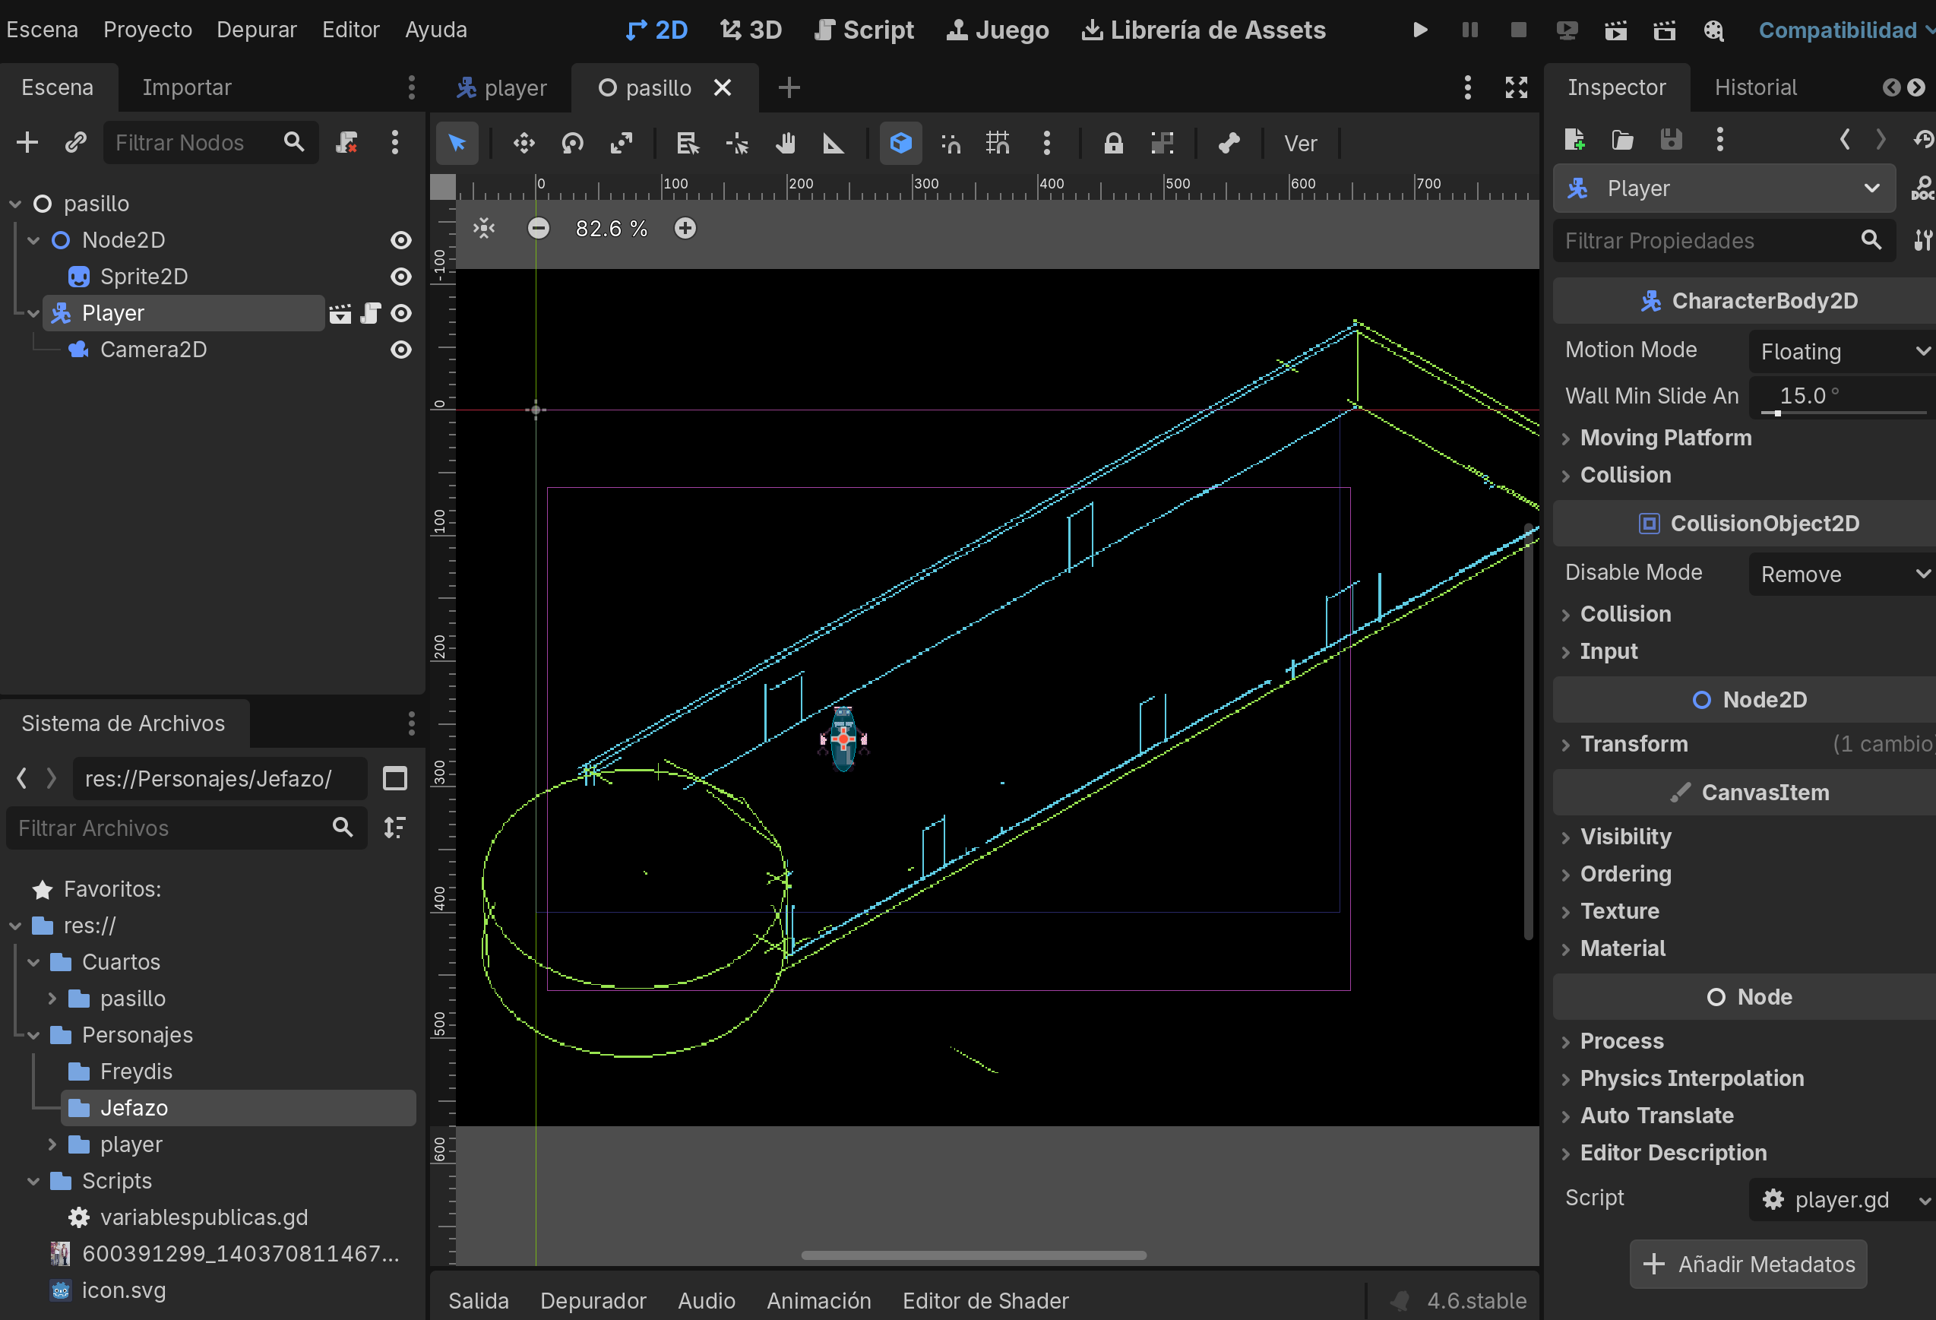Select the Pan hand tool

point(785,144)
